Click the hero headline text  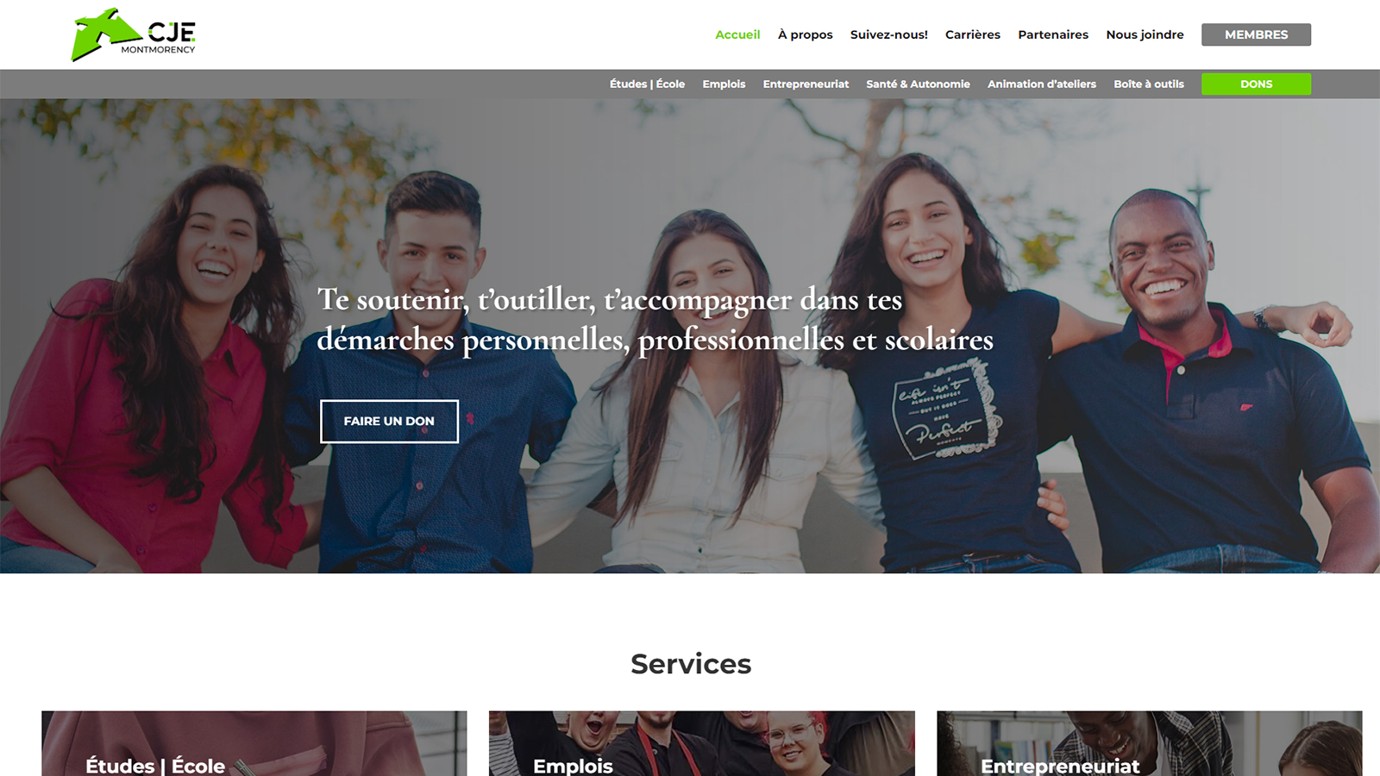[x=655, y=319]
